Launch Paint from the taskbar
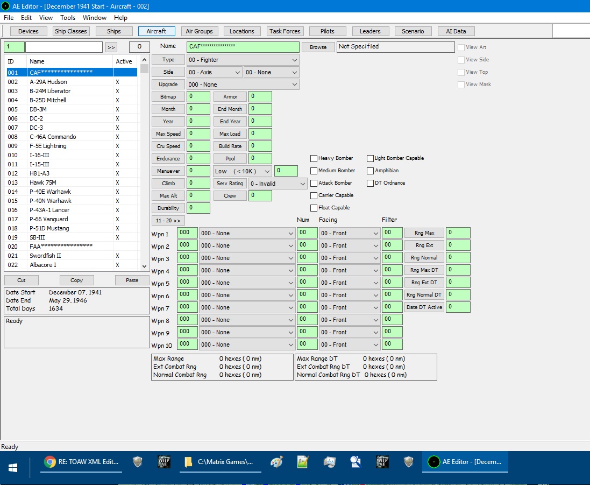 [275, 462]
